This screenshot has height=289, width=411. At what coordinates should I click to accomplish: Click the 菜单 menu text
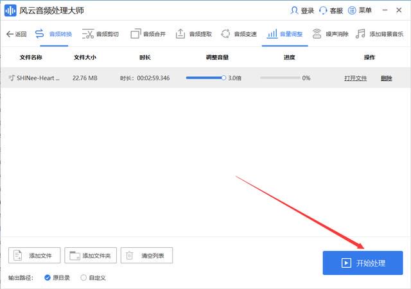coord(365,10)
